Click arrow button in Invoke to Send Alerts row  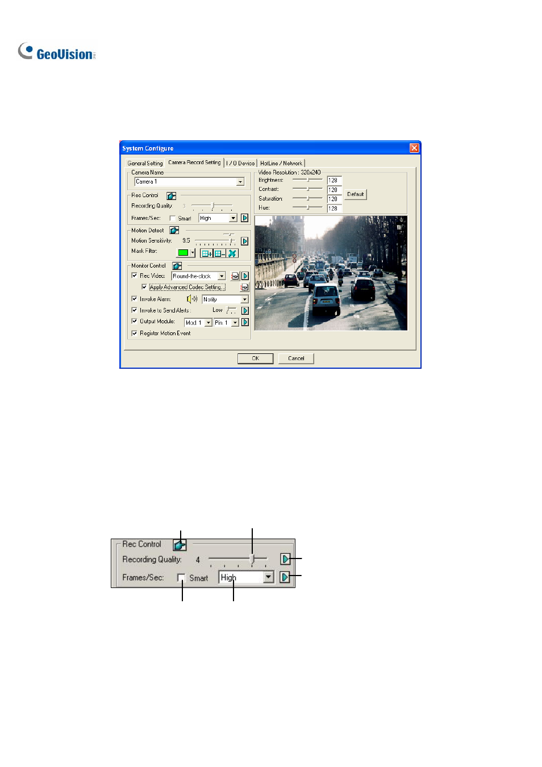(x=245, y=311)
